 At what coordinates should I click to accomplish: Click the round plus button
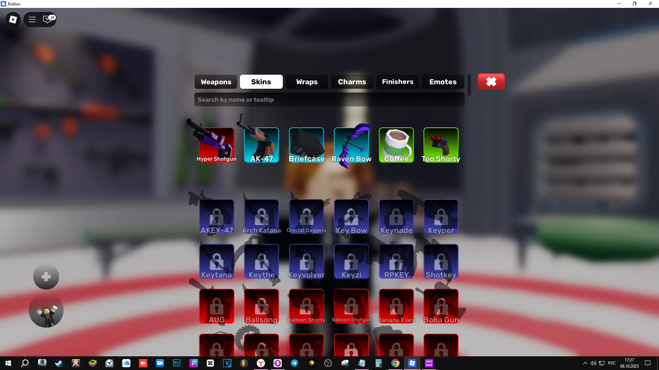[x=46, y=277]
